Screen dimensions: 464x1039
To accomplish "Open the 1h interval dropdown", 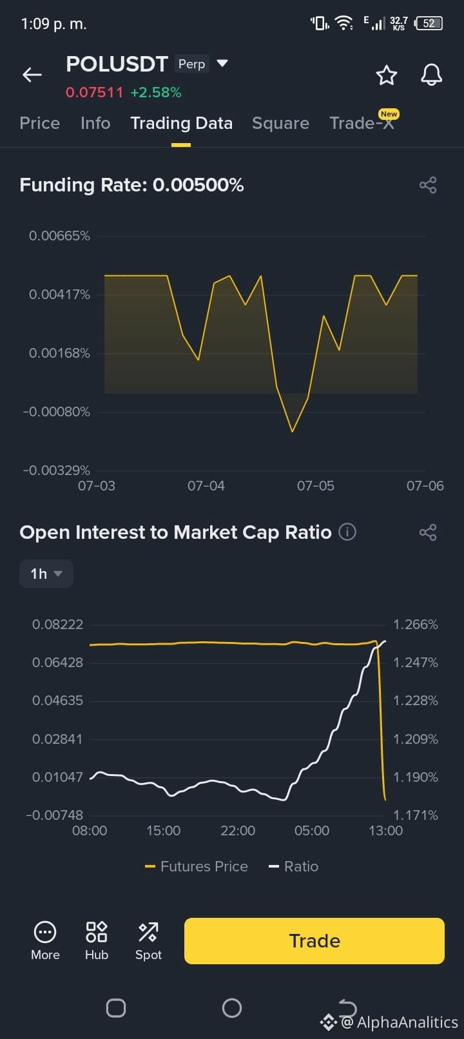I will tap(46, 574).
